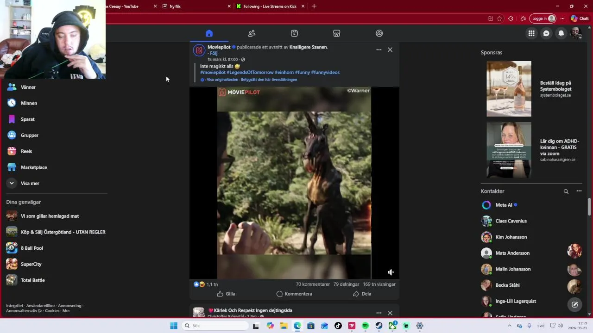Image resolution: width=593 pixels, height=333 pixels.
Task: Hide the Kärlek Och Respekt post
Action: click(x=390, y=313)
